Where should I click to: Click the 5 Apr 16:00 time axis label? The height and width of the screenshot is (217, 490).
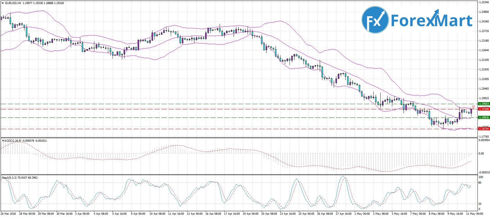119,214
